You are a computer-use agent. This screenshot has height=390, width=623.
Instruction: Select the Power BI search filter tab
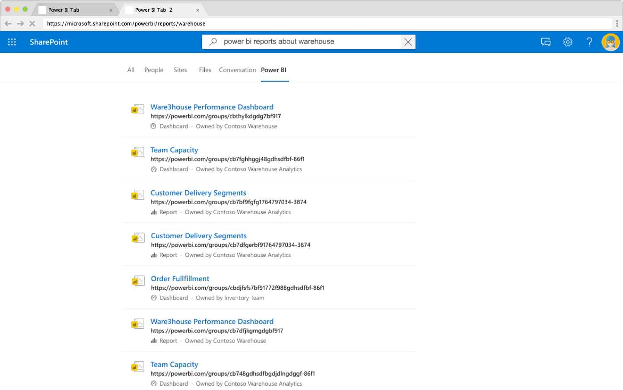pos(274,70)
